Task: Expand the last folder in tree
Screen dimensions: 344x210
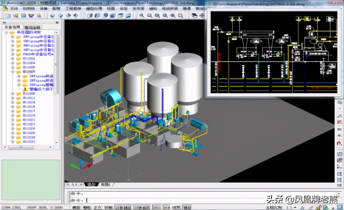Action: (13, 142)
